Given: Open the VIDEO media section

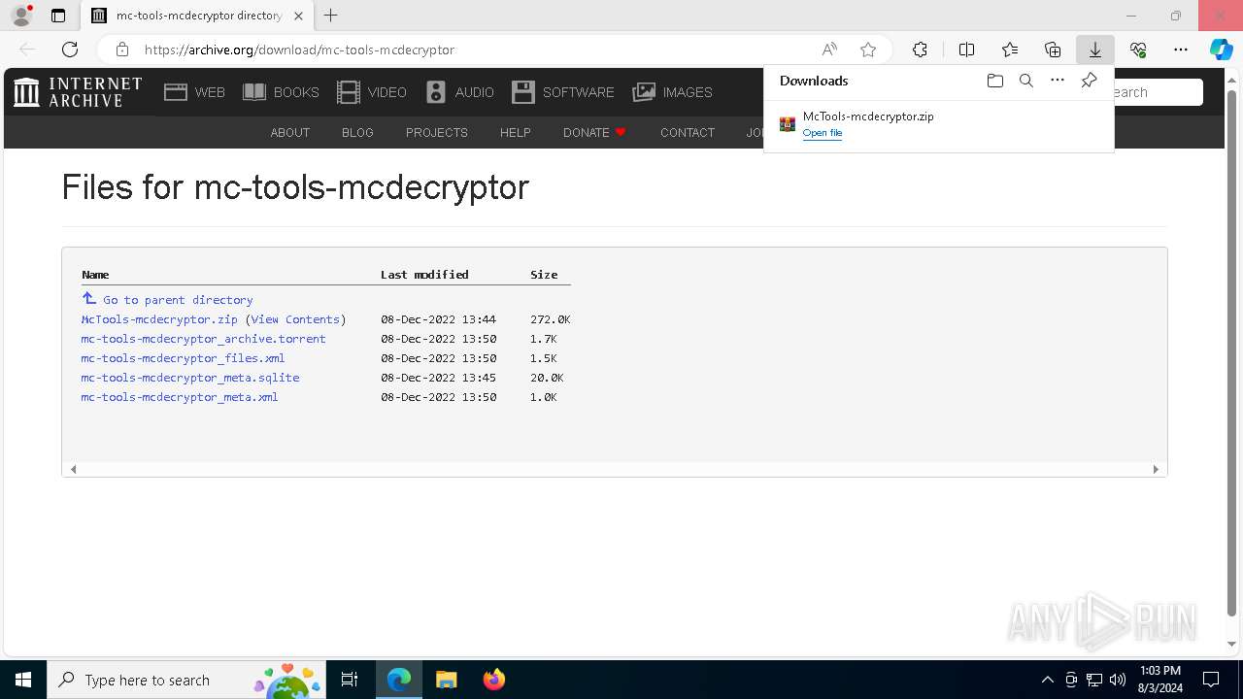Looking at the screenshot, I should [371, 92].
